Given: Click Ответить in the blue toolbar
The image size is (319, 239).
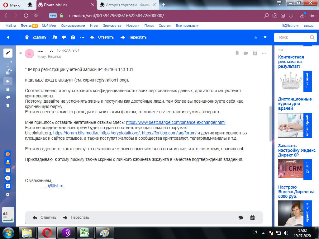Looking at the screenshot, I should tap(102, 37).
